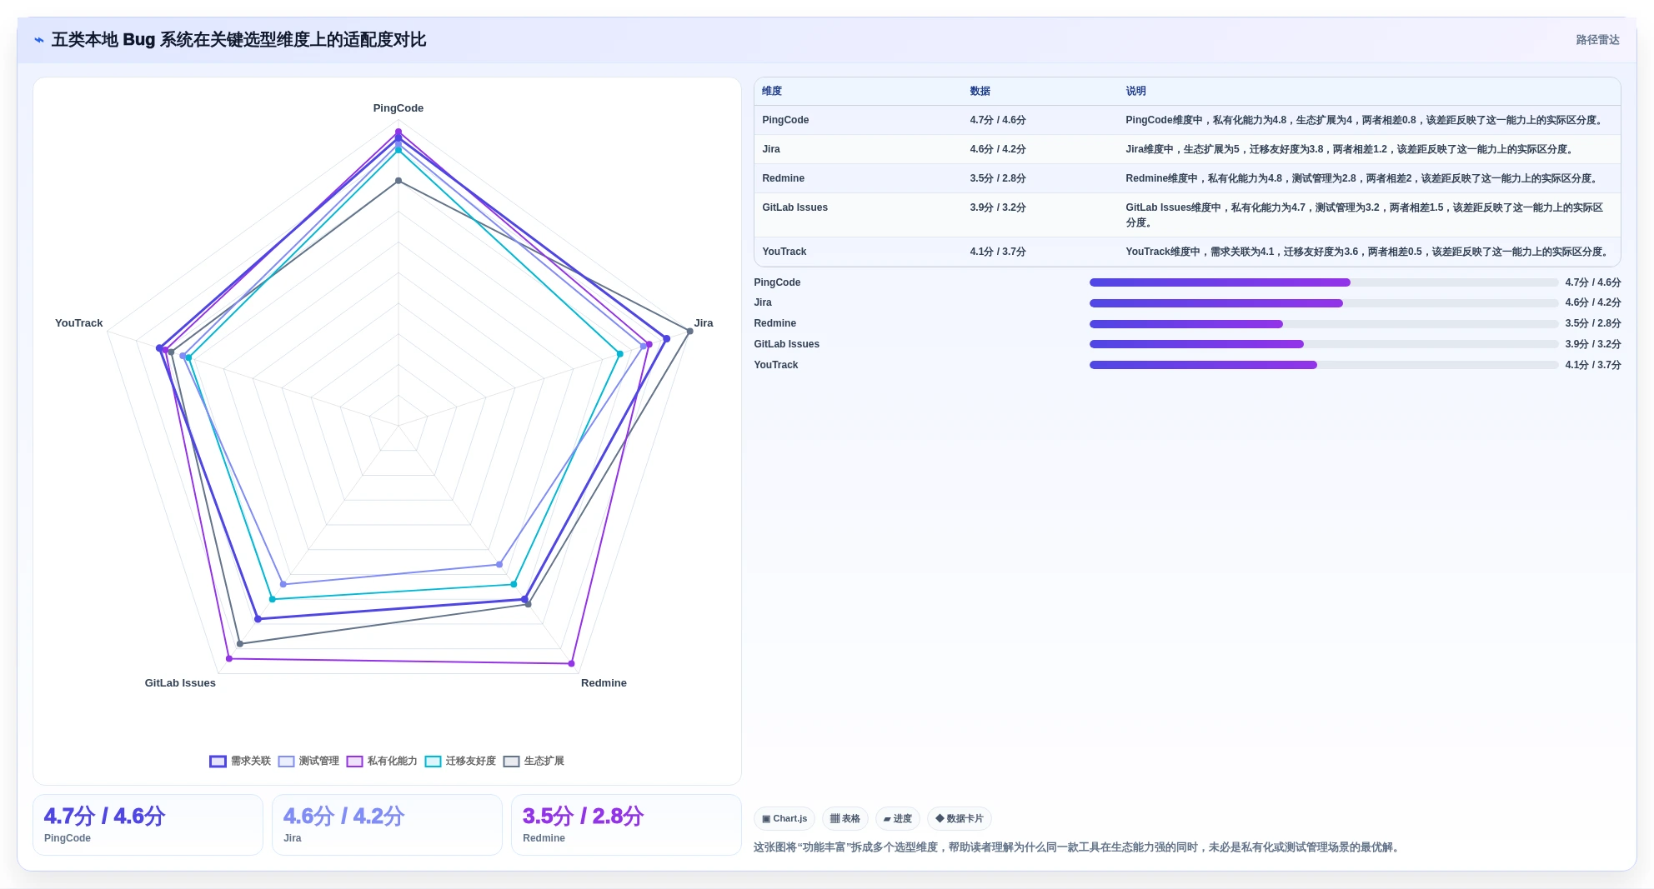The height and width of the screenshot is (889, 1654).
Task: Click the lightning icon beside the chart title
Action: coord(39,40)
